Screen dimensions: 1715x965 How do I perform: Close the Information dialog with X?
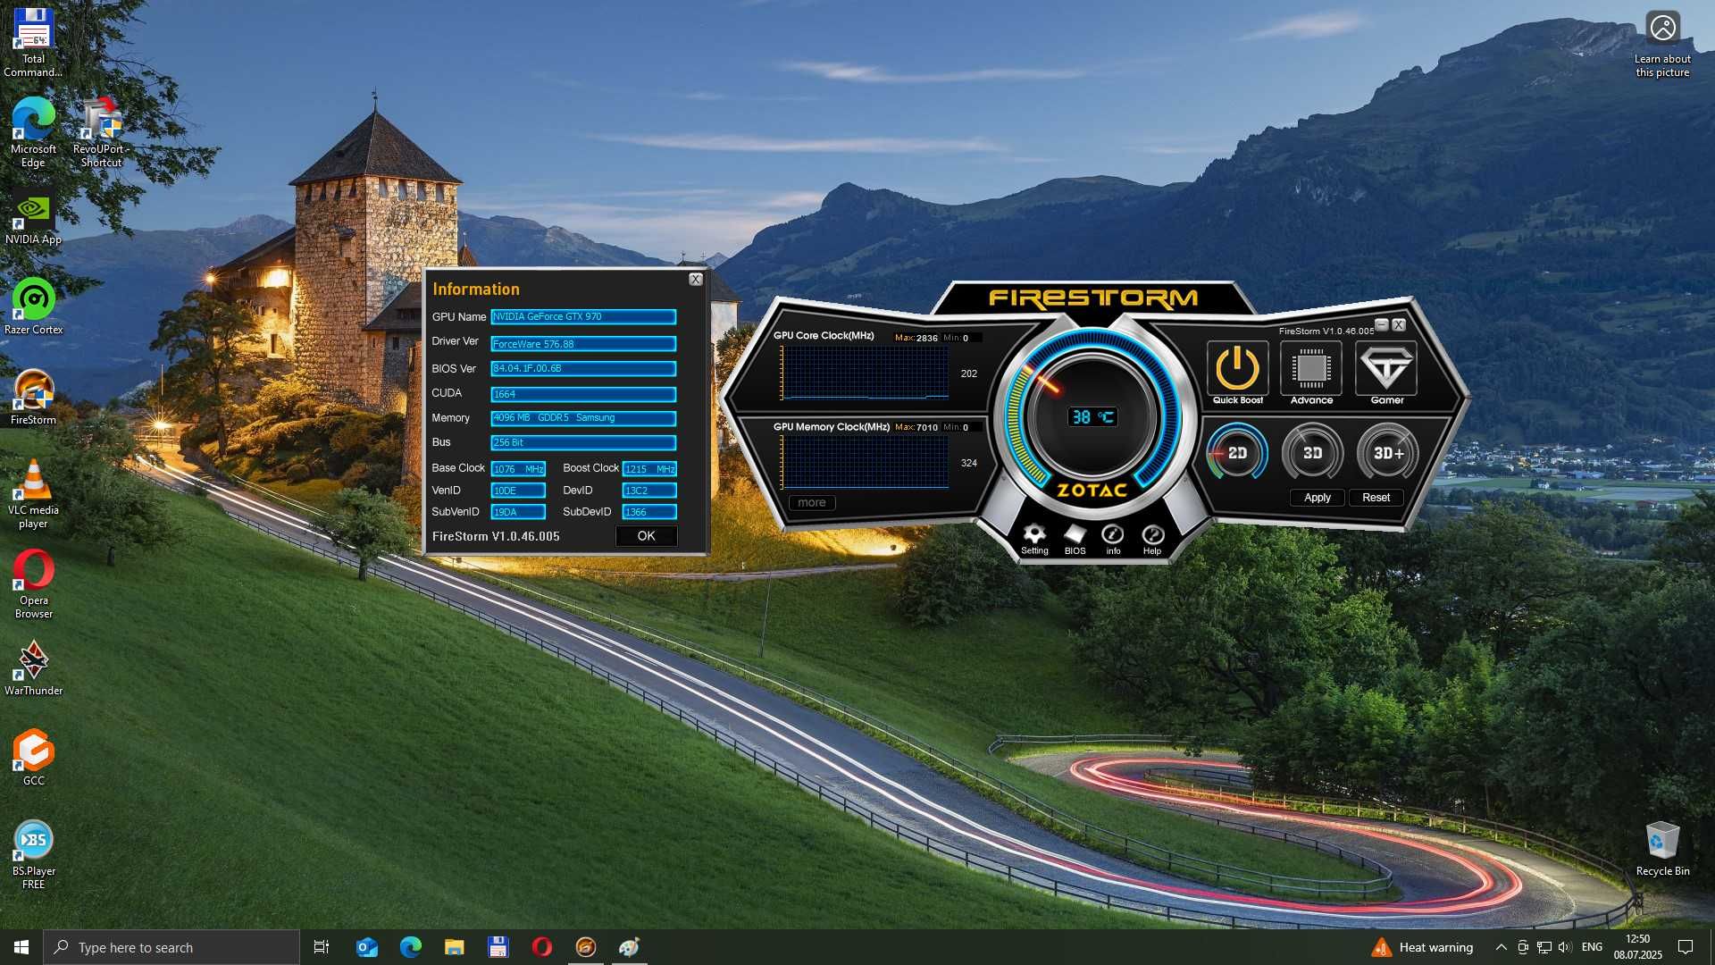[x=696, y=280]
